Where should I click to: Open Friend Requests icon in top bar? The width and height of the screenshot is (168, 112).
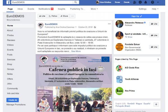(135, 2)
